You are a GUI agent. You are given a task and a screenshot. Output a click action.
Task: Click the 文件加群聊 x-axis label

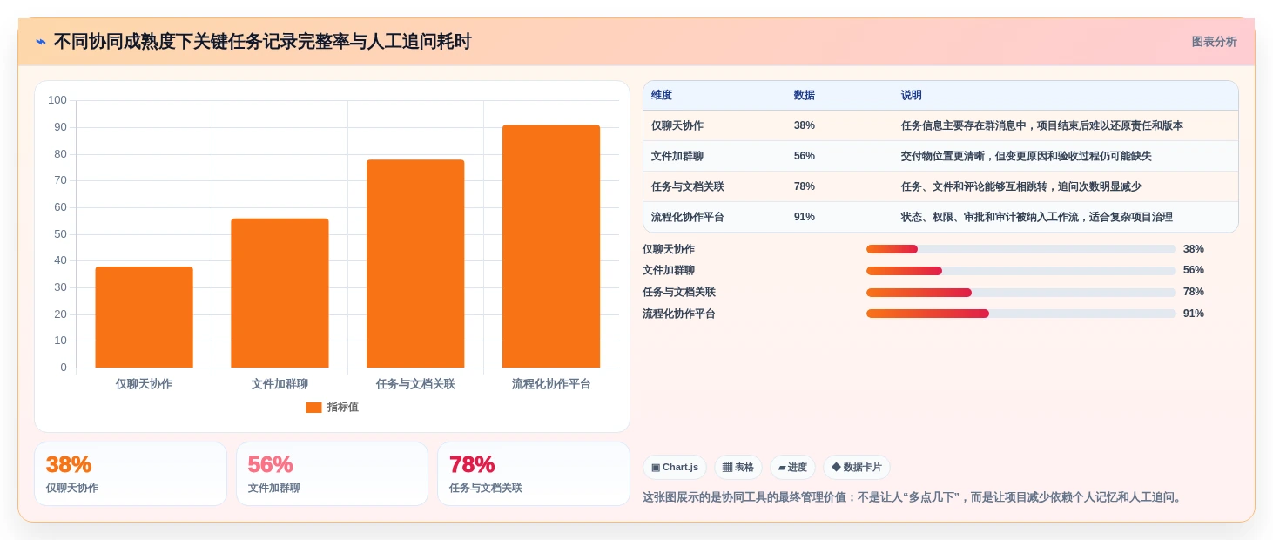tap(280, 384)
